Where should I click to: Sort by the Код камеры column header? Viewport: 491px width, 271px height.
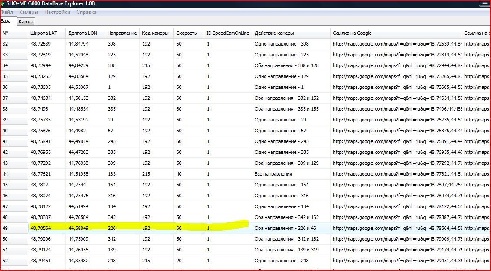pyautogui.click(x=155, y=33)
